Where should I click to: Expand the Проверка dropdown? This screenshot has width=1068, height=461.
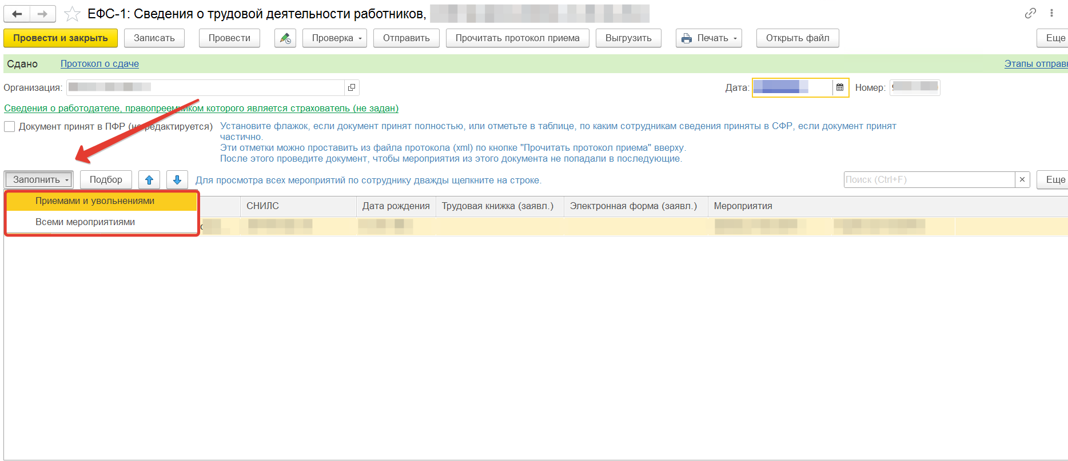(x=334, y=38)
